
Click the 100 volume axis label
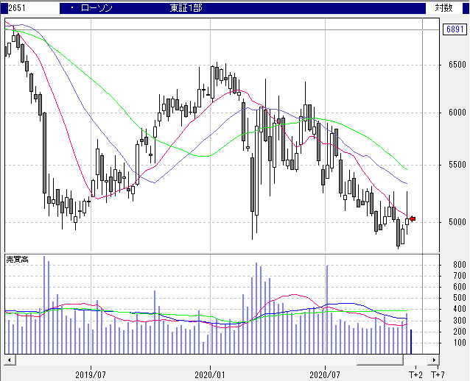point(460,343)
